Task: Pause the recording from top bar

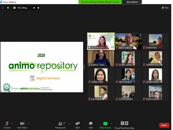Action: click(34, 8)
